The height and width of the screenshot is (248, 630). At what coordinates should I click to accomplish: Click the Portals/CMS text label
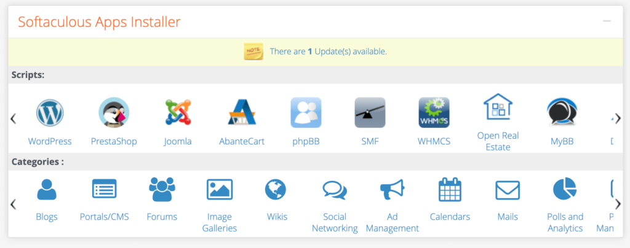pos(105,217)
